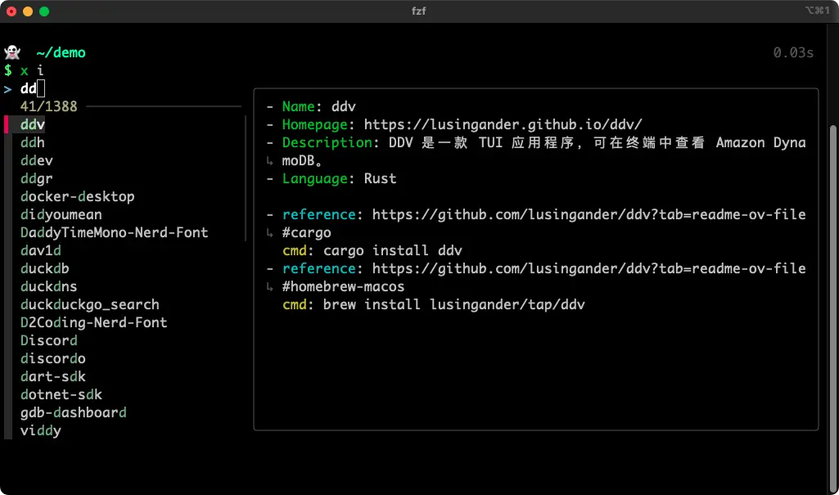Pick DaddyTimeMono-Nerd-Font from results
This screenshot has height=495, width=839.
point(115,232)
